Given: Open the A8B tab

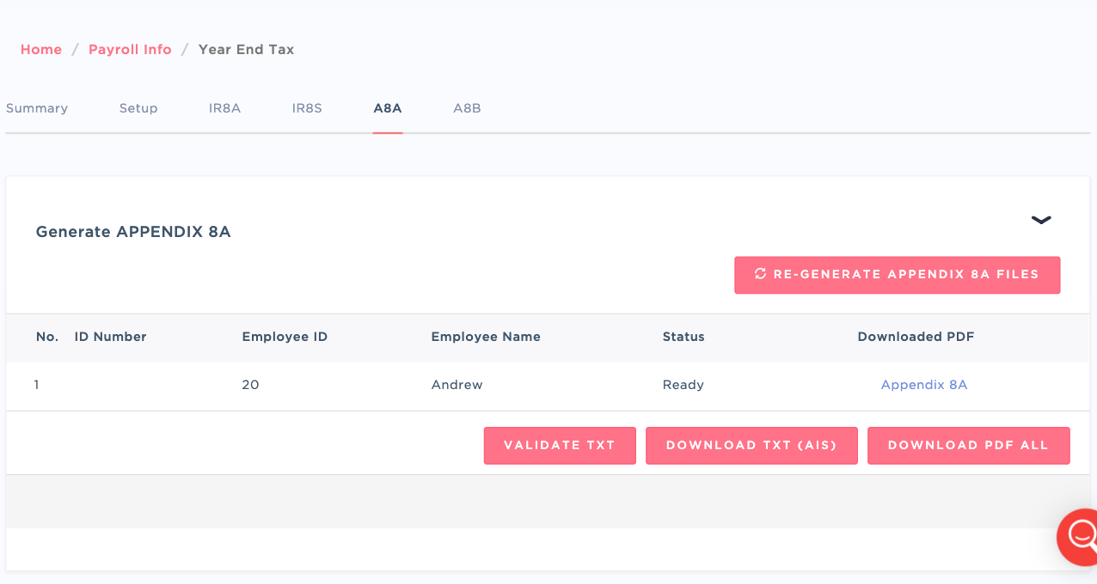Looking at the screenshot, I should click(467, 108).
